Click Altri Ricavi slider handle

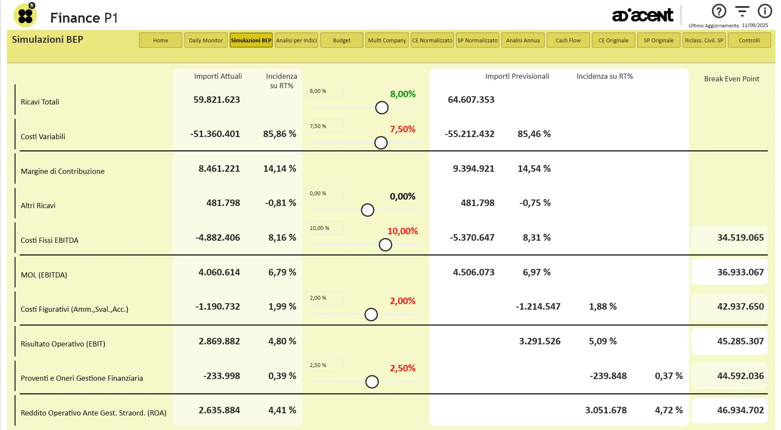pos(367,210)
